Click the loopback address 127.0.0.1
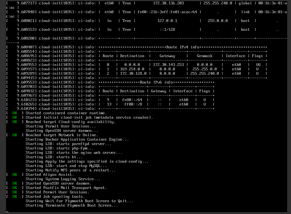The height and width of the screenshot is (214, 291). (167, 21)
